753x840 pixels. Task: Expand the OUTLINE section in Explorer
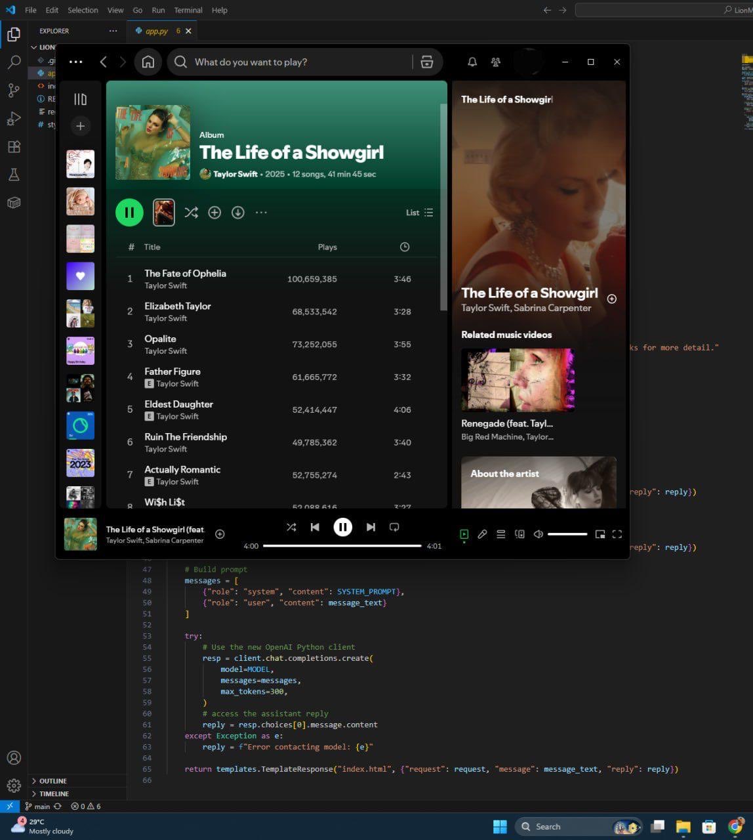[52, 781]
